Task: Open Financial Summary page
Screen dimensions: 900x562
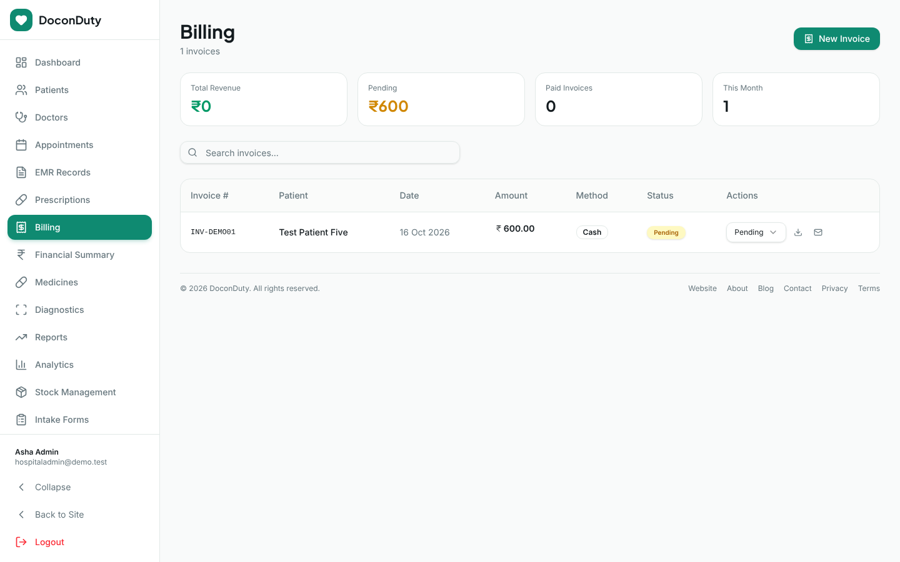Action: click(79, 255)
